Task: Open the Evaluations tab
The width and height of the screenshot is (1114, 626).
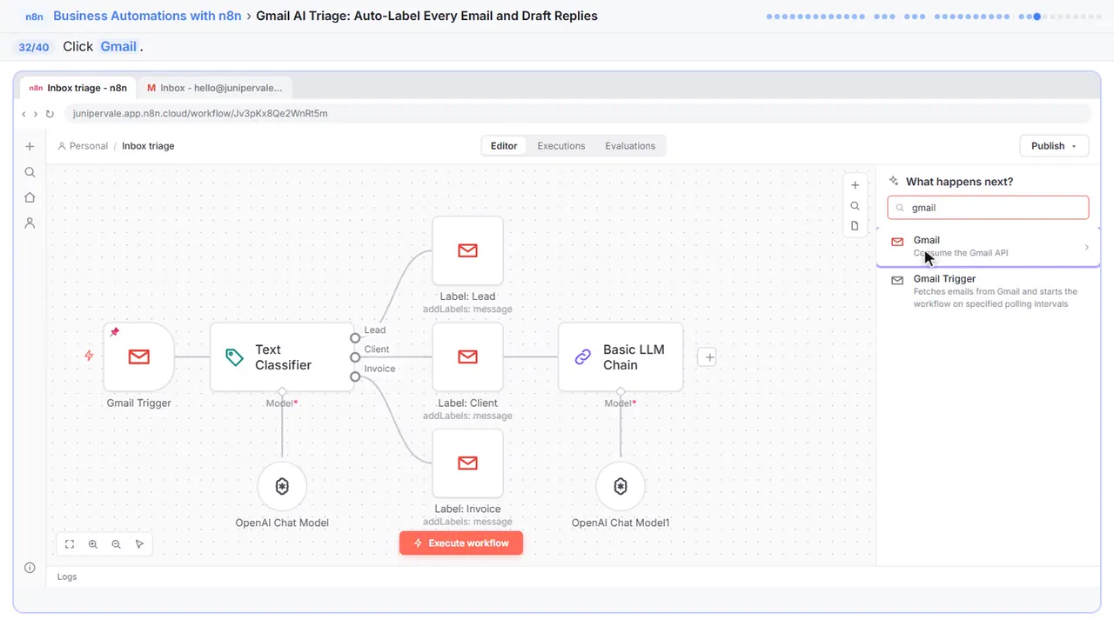Action: click(630, 146)
